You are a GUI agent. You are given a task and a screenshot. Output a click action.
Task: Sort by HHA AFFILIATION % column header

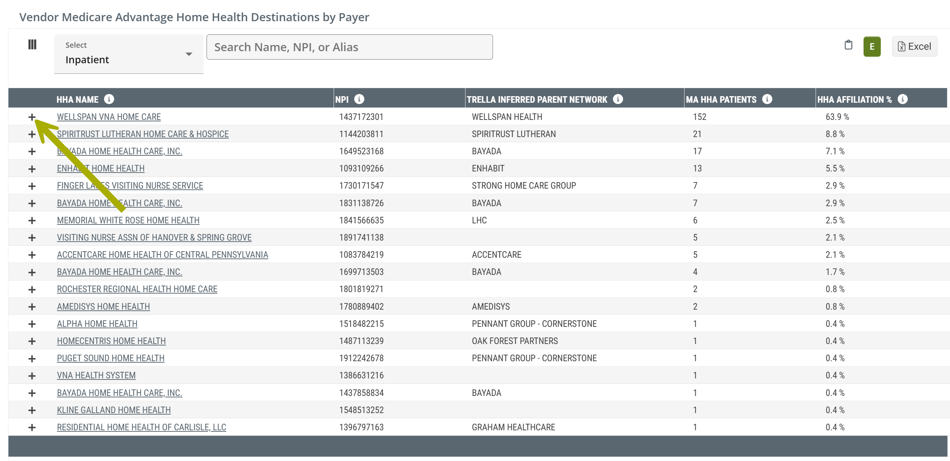(x=854, y=99)
